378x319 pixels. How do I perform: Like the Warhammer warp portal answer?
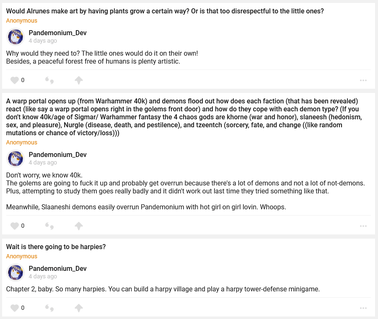click(15, 226)
